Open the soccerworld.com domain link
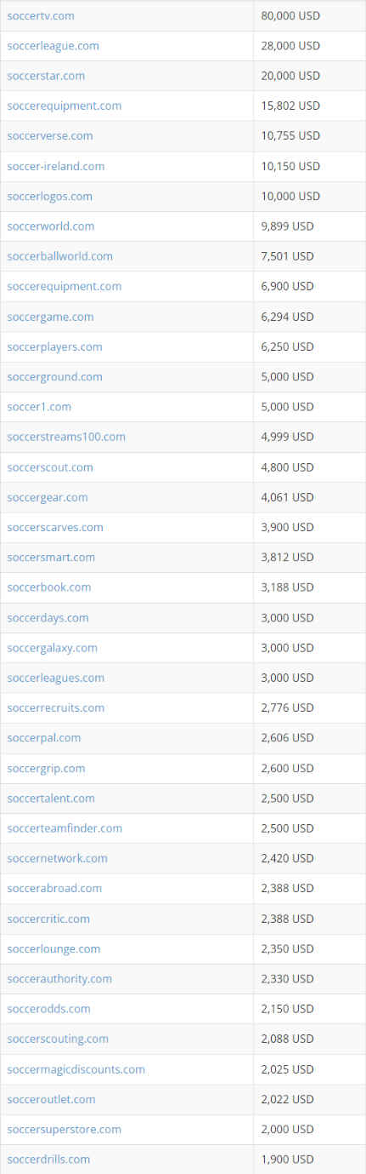This screenshot has width=366, height=1174. 51,226
